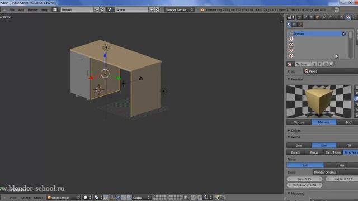Click the Scene name field
This screenshot has width=358, height=201.
click(x=131, y=10)
